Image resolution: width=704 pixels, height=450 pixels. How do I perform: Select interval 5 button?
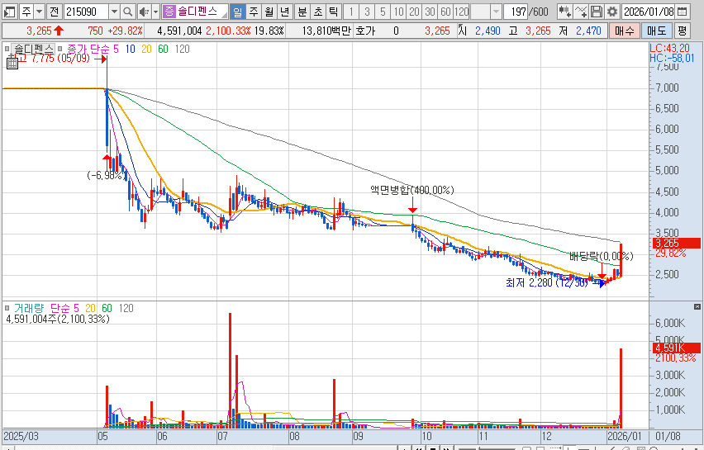(383, 12)
